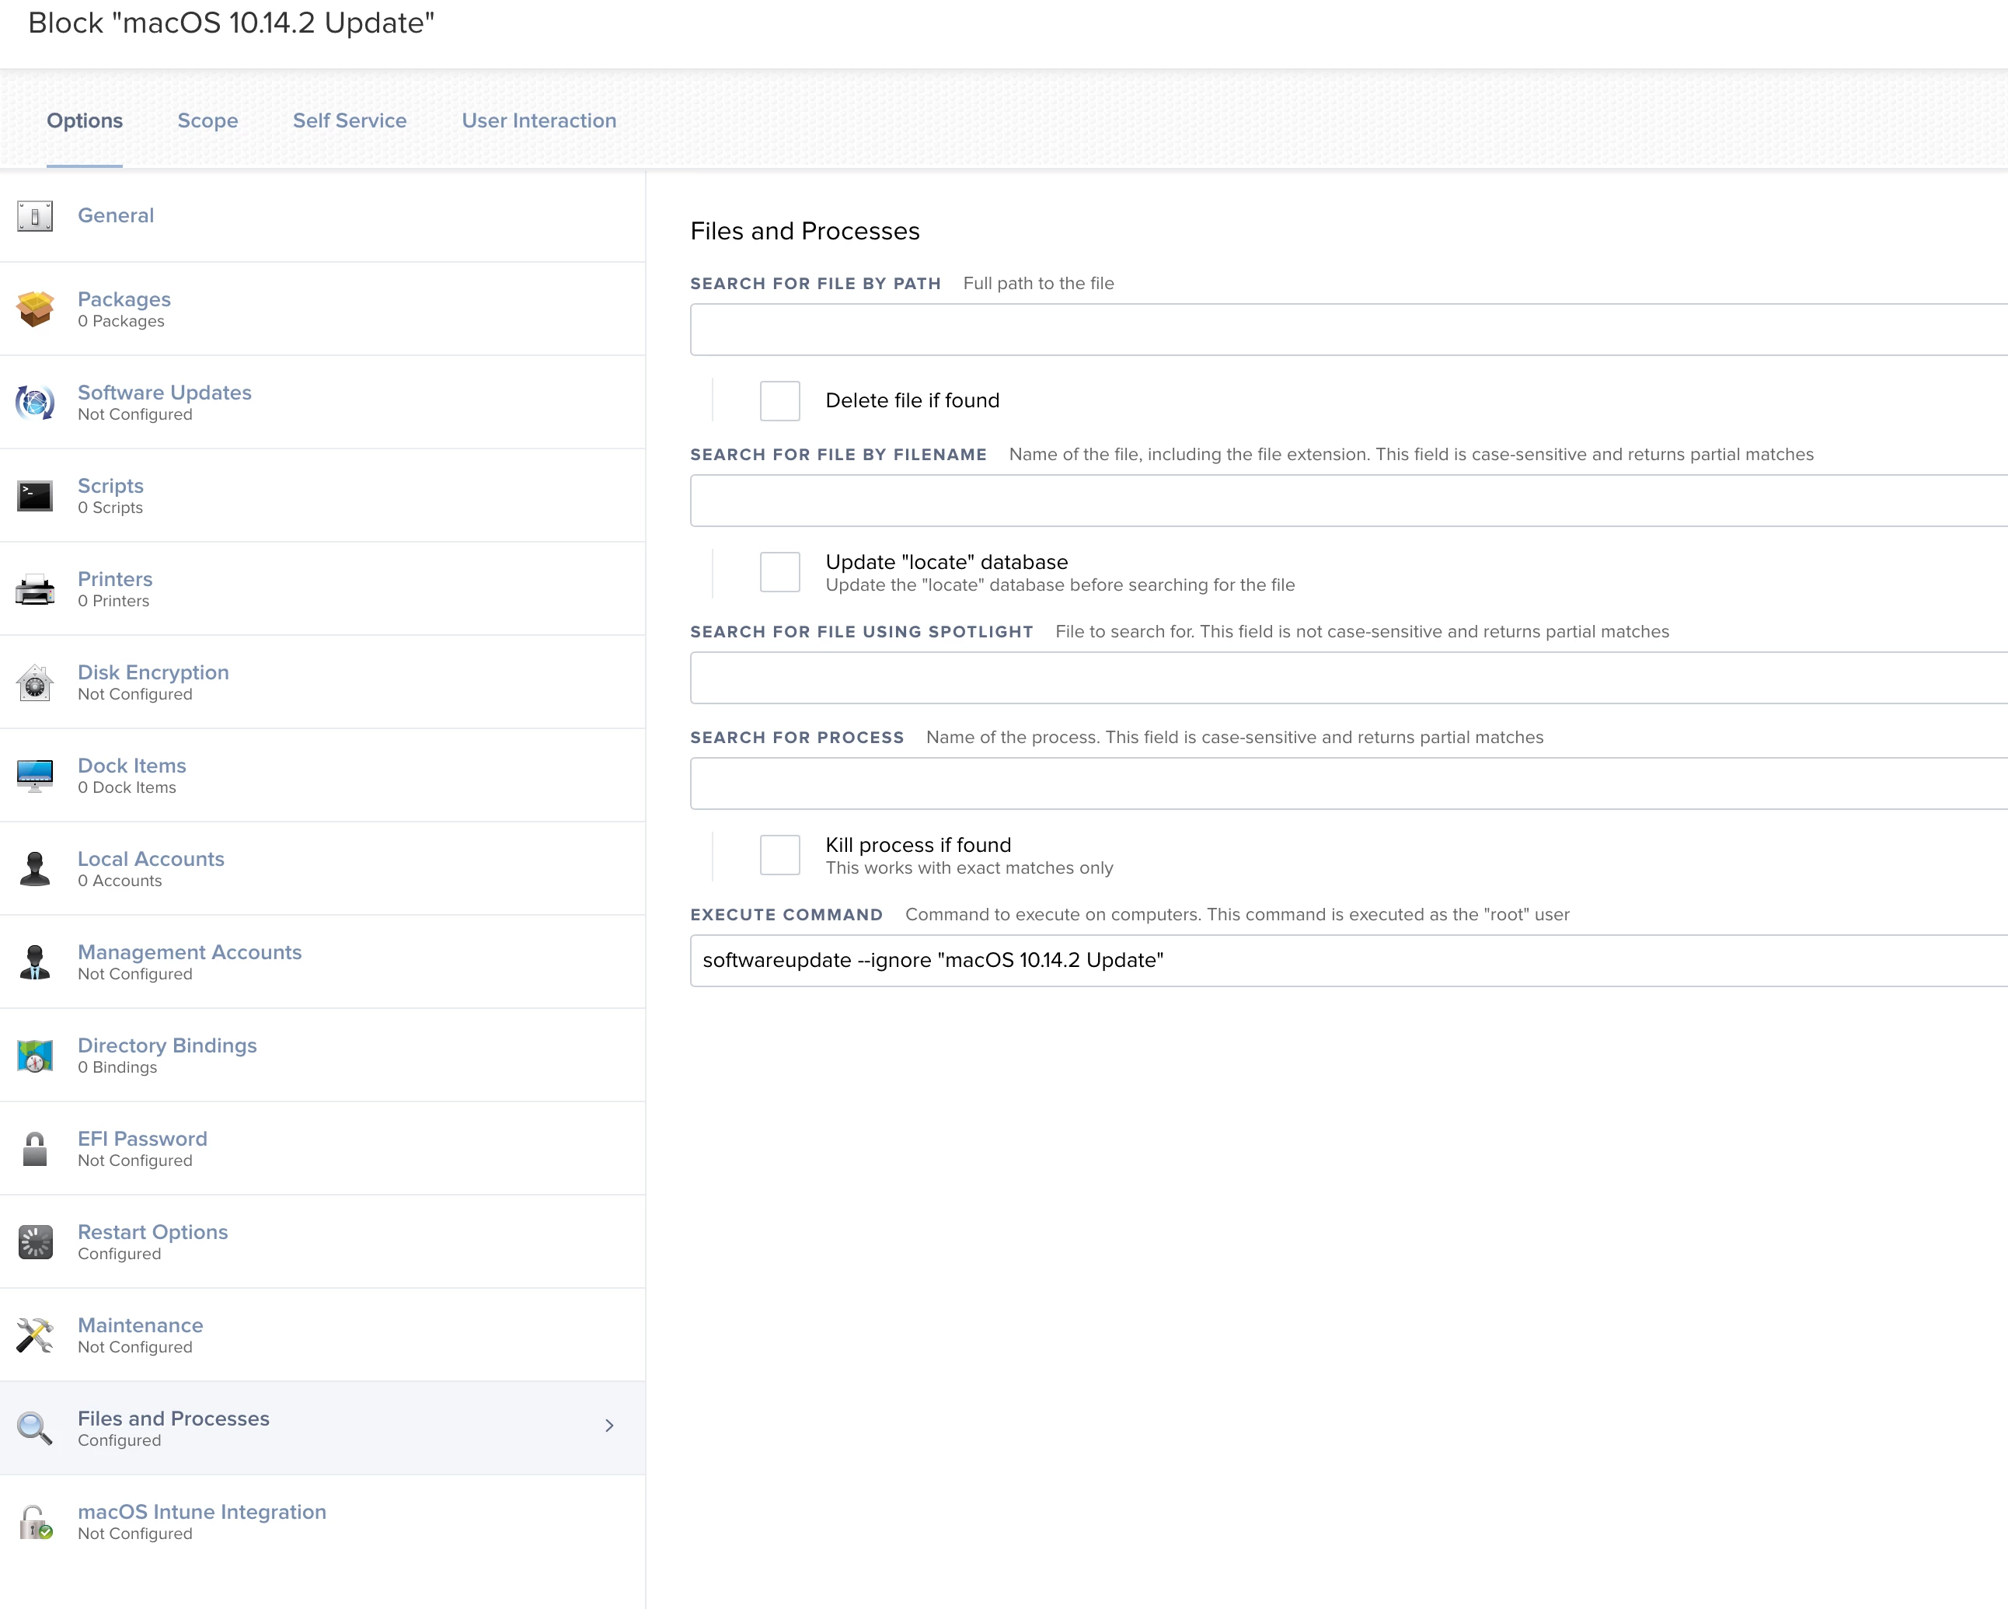2008x1609 pixels.
Task: Switch to the Scope tab
Action: tap(207, 121)
